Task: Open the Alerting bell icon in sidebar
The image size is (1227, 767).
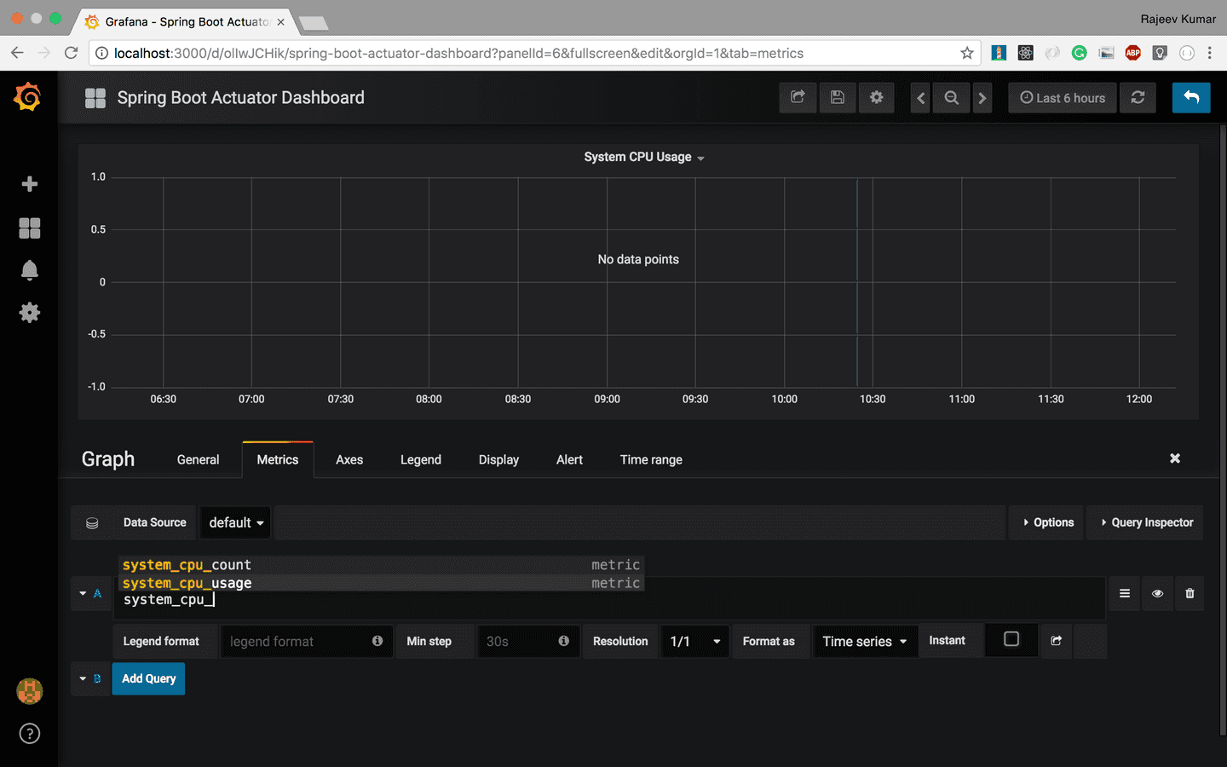Action: pyautogui.click(x=29, y=270)
